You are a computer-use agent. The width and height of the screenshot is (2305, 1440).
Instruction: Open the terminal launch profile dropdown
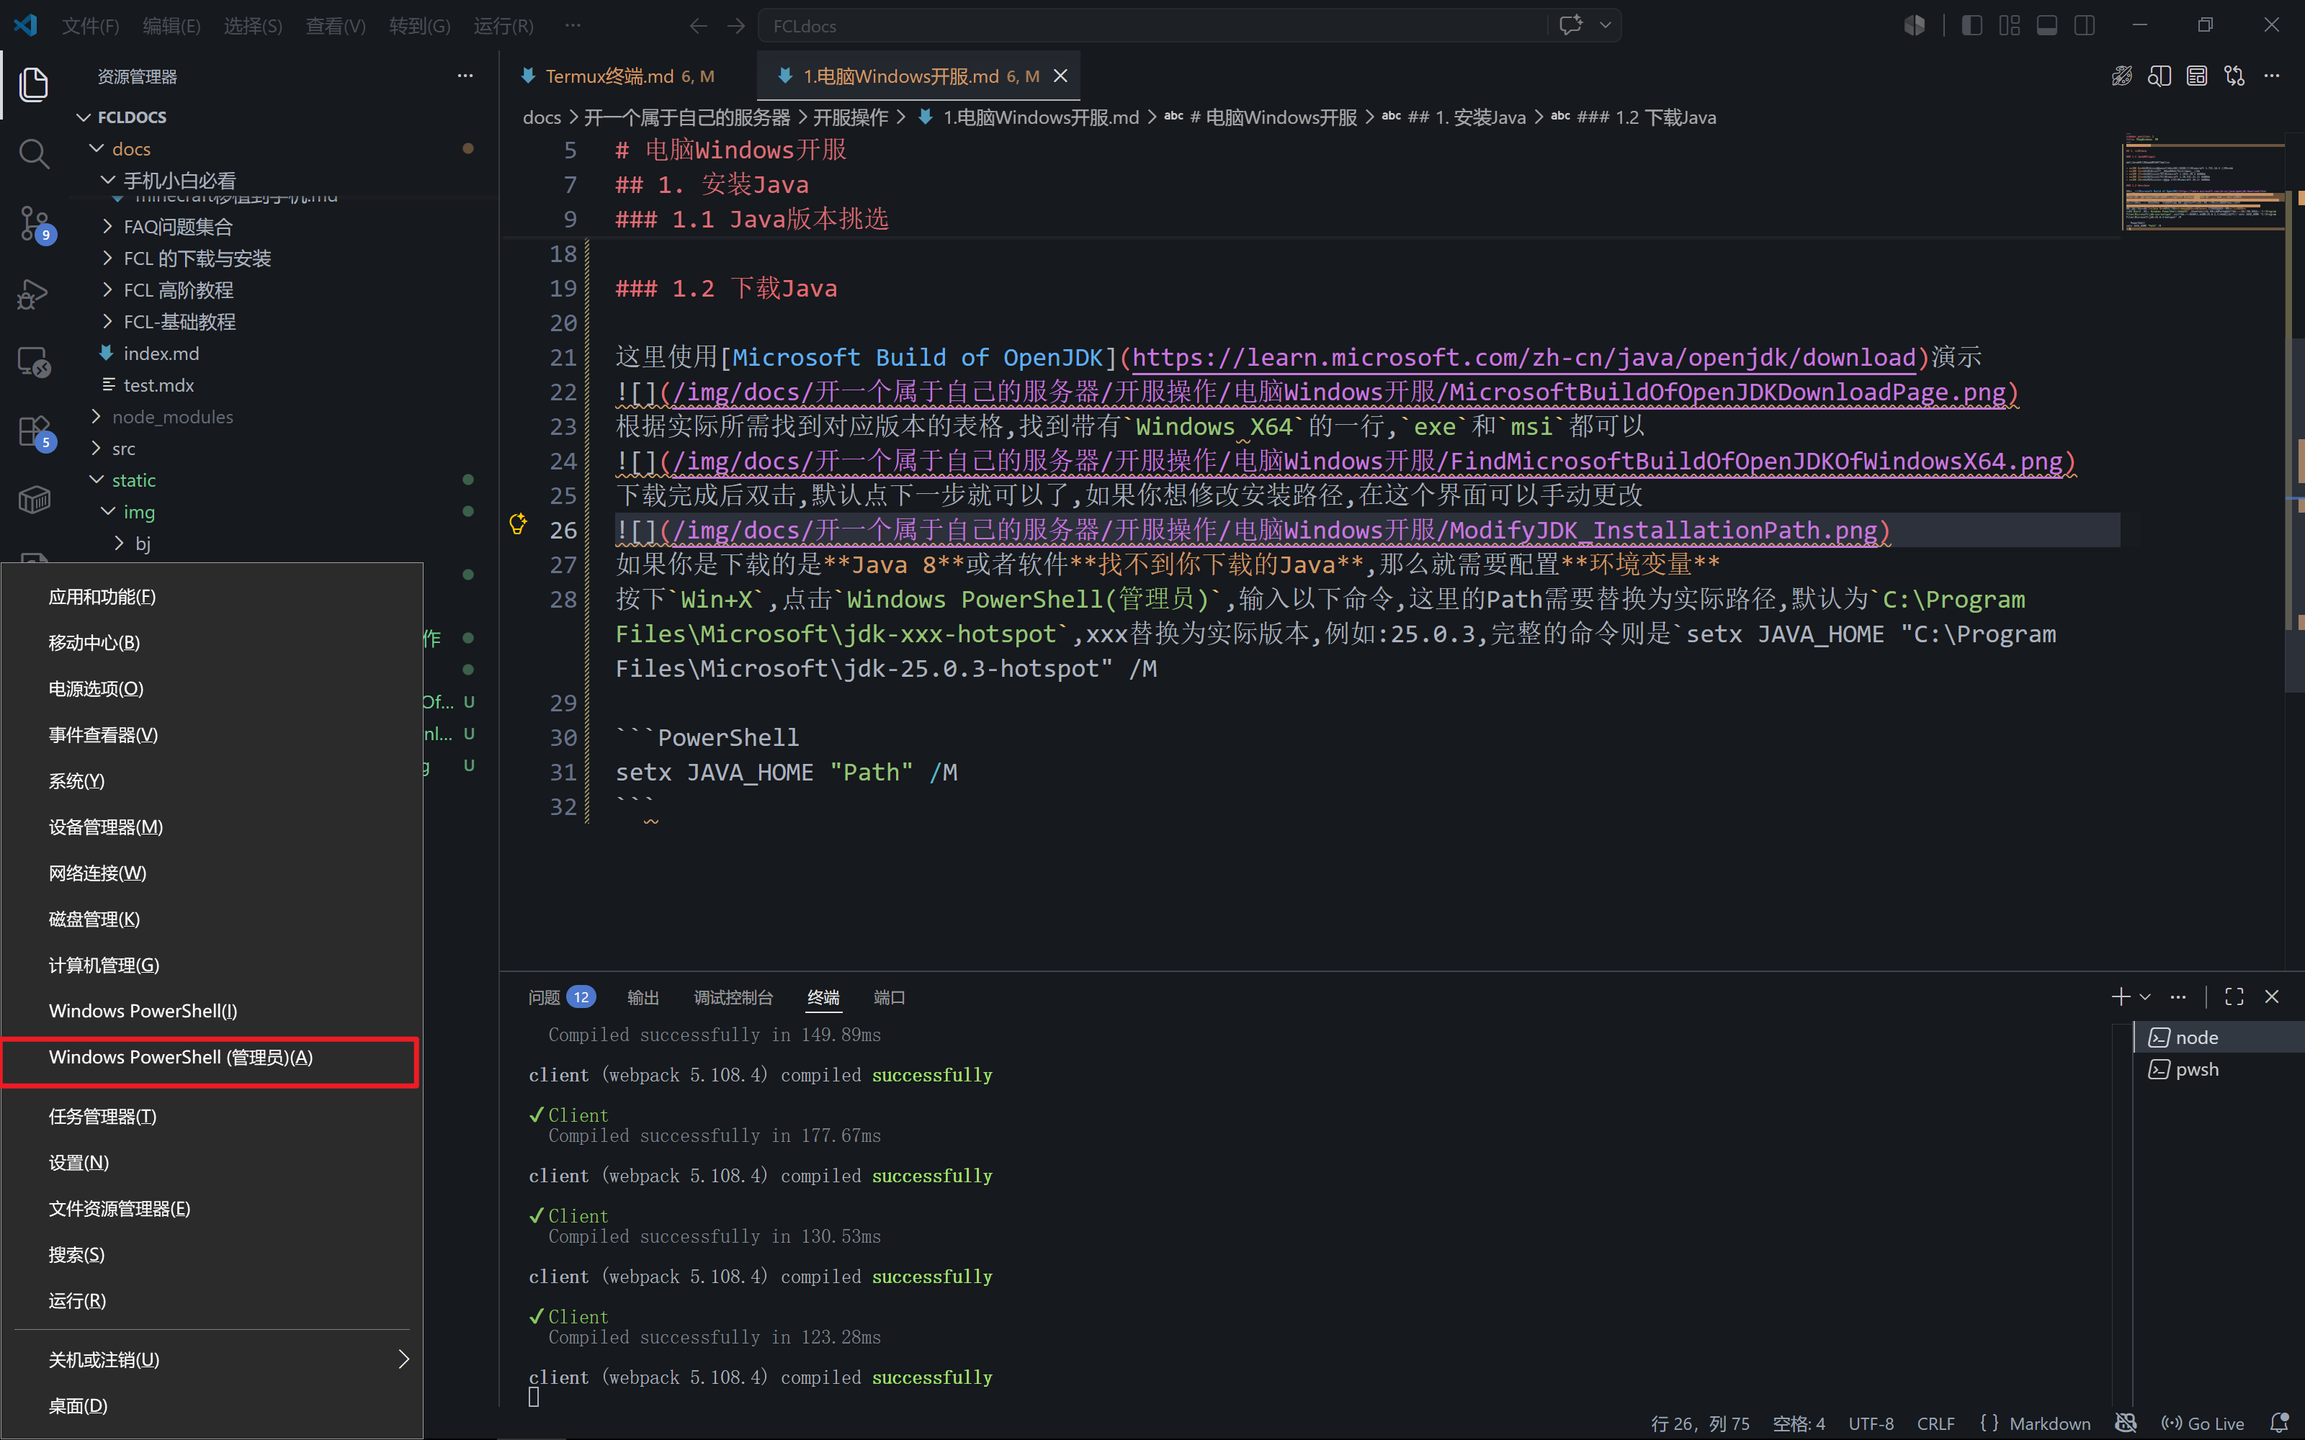[2145, 997]
